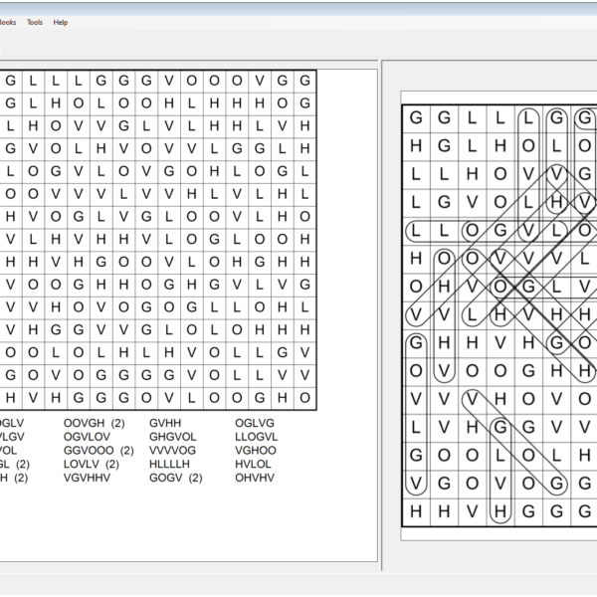Click the word HLLLLH in the list
The width and height of the screenshot is (597, 597).
click(x=169, y=465)
